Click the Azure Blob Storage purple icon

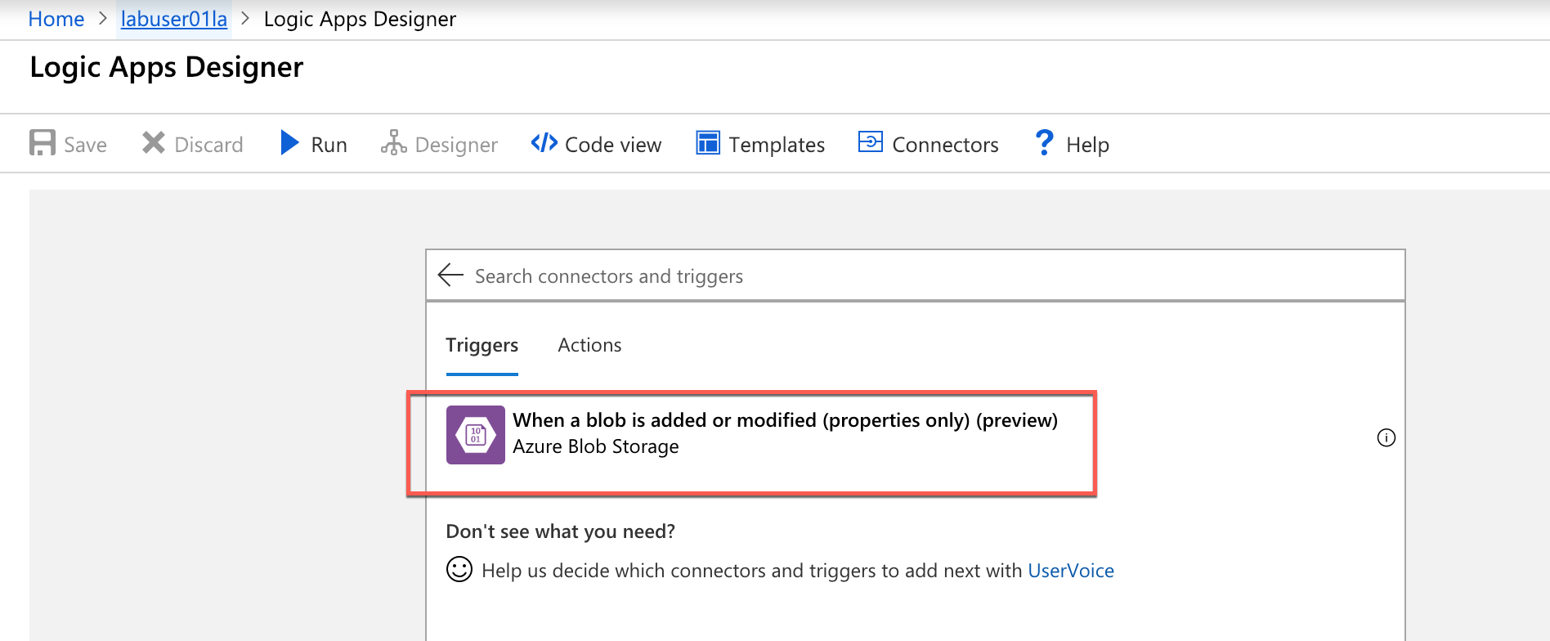[476, 435]
